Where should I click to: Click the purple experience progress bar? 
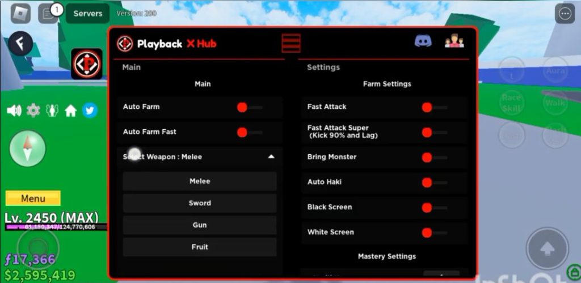click(x=56, y=227)
